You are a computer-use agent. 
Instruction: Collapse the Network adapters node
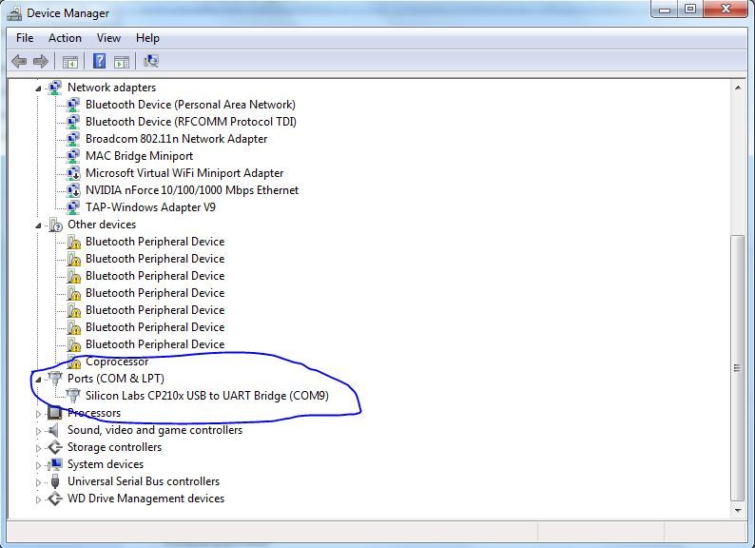tap(38, 88)
